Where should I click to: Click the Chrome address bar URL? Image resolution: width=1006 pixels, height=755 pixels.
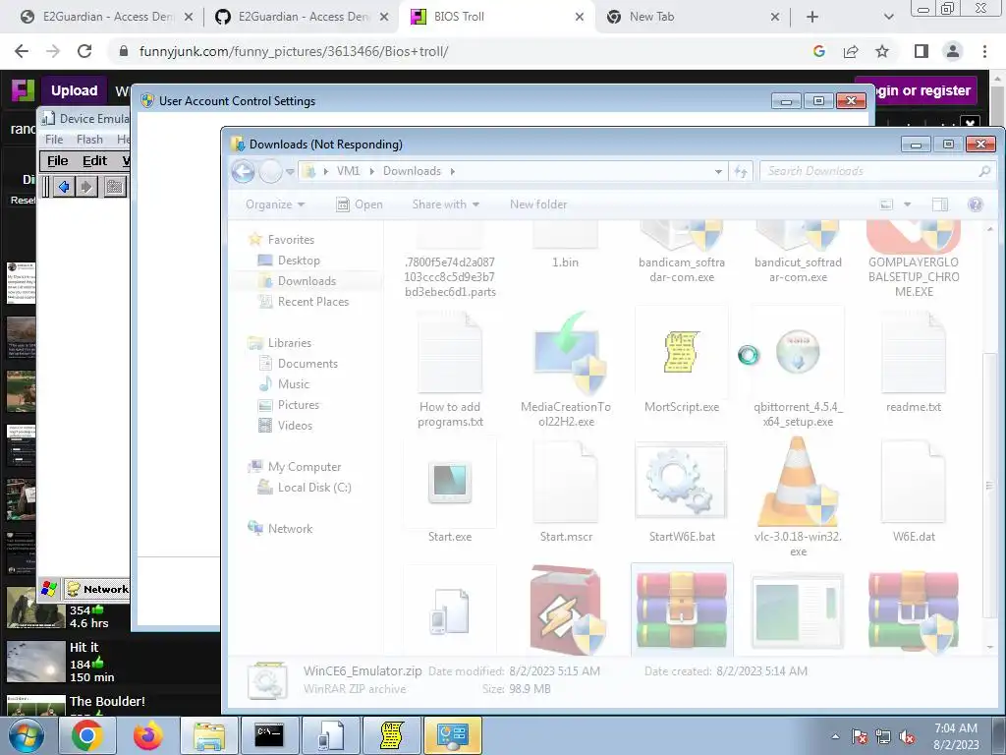(293, 51)
